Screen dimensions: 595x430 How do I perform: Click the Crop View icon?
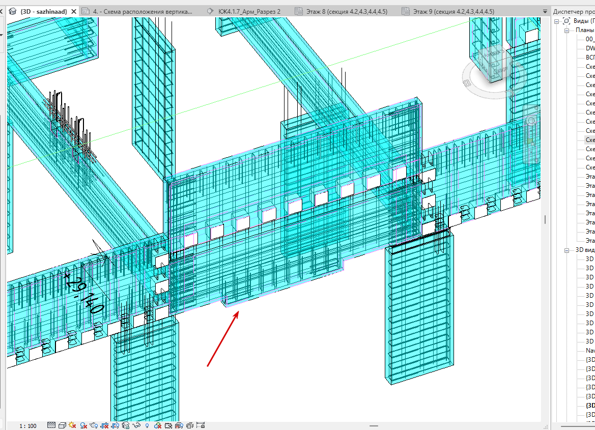click(105, 425)
